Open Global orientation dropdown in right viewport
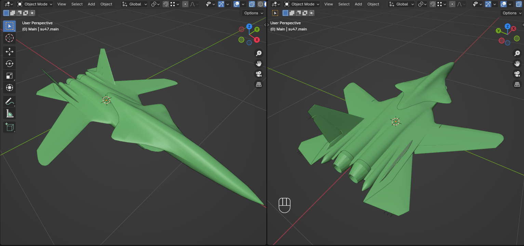The image size is (524, 246). point(402,4)
